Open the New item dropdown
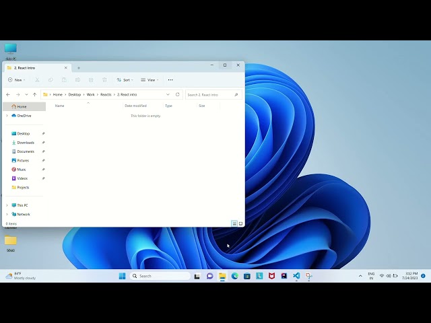Image resolution: width=431 pixels, height=323 pixels. click(16, 80)
